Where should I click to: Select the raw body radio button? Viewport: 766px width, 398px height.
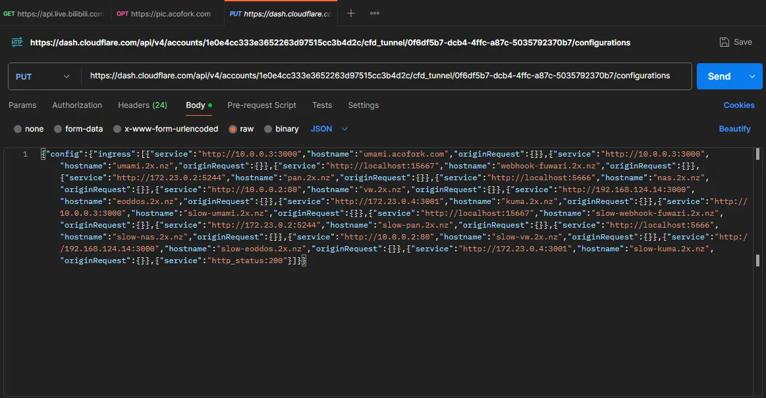click(x=233, y=129)
